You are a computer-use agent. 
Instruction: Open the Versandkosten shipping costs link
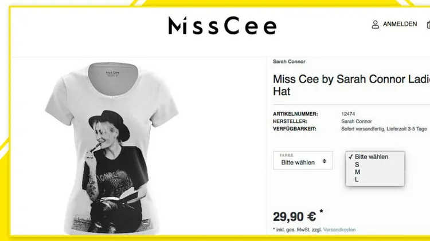tap(339, 230)
